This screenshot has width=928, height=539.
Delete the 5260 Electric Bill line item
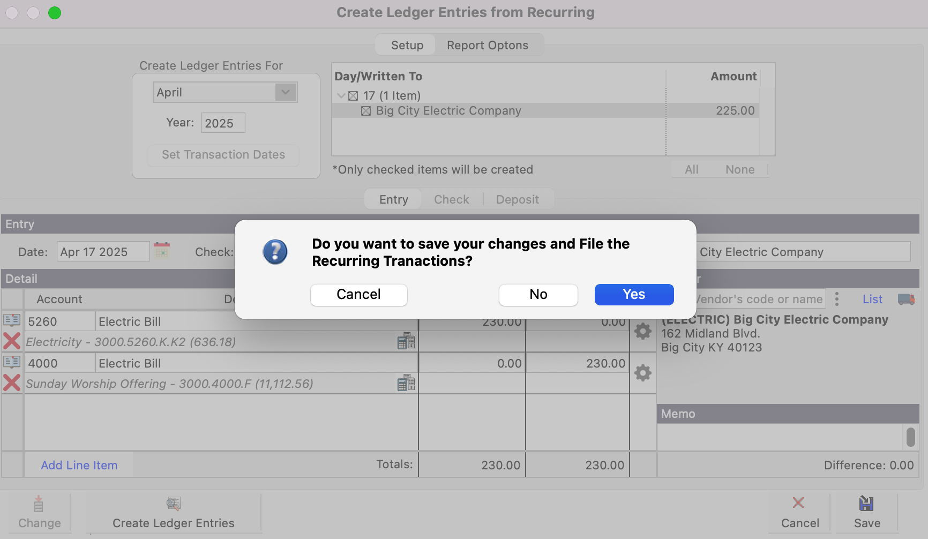point(12,341)
